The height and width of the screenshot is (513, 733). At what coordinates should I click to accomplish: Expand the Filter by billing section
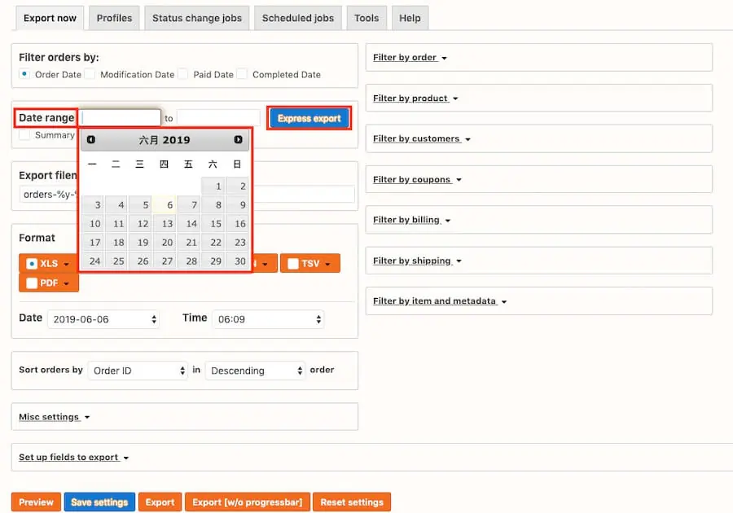click(x=411, y=220)
